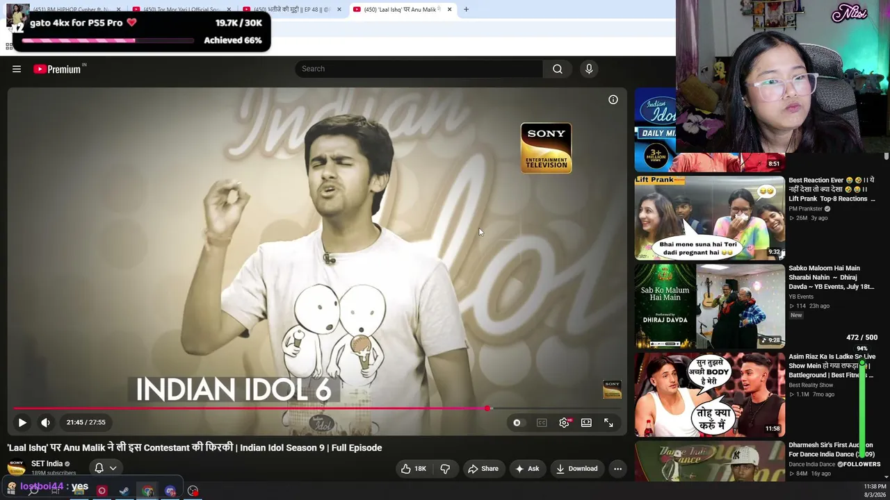This screenshot has width=890, height=500.
Task: Mute the video volume
Action: pos(45,422)
